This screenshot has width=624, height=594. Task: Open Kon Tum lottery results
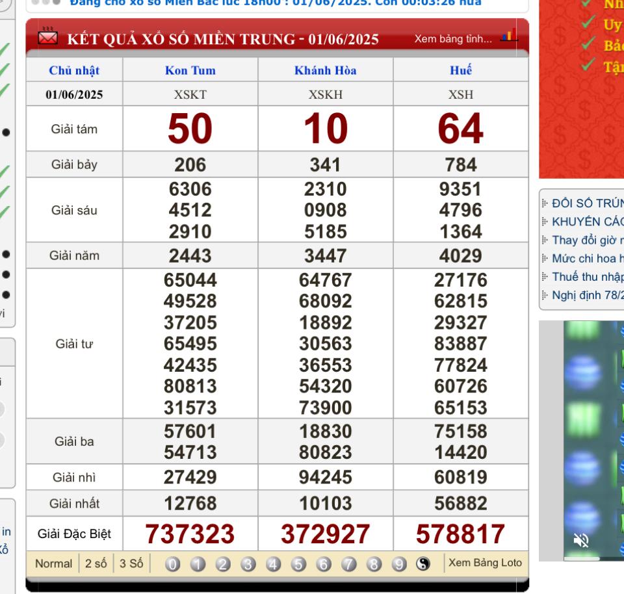190,70
